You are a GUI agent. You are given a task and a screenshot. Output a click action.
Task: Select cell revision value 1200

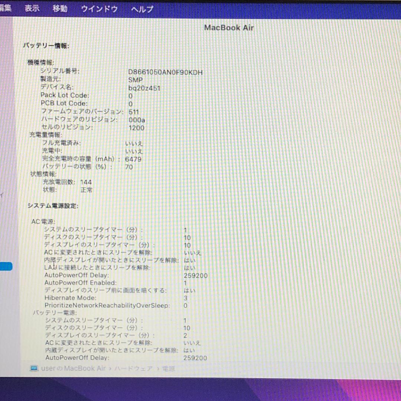pyautogui.click(x=136, y=128)
